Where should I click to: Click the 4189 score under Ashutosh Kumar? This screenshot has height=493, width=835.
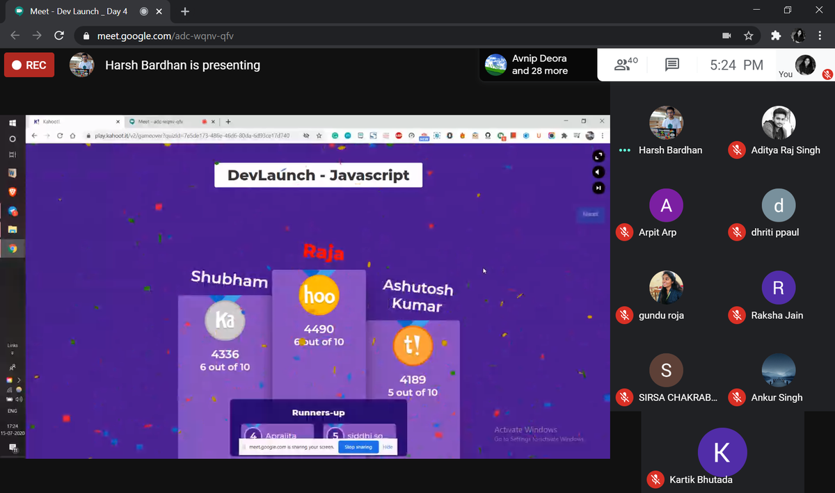pos(413,380)
